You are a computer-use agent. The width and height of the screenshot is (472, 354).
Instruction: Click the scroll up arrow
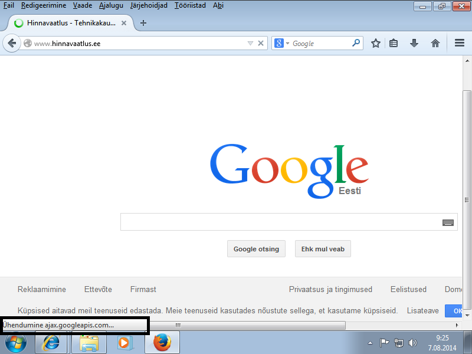tap(467, 61)
